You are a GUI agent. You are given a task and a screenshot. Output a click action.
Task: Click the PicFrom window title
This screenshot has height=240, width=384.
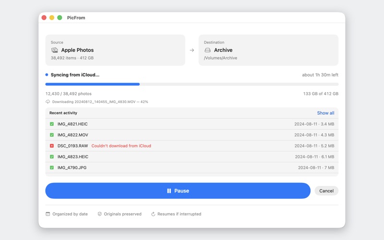76,18
